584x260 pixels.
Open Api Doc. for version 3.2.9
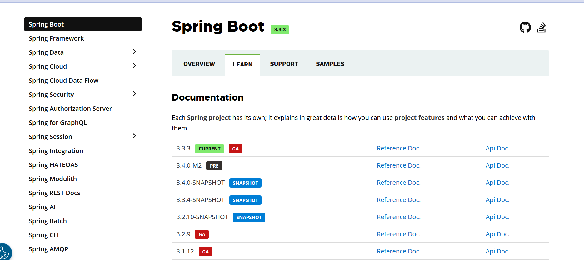[497, 234]
